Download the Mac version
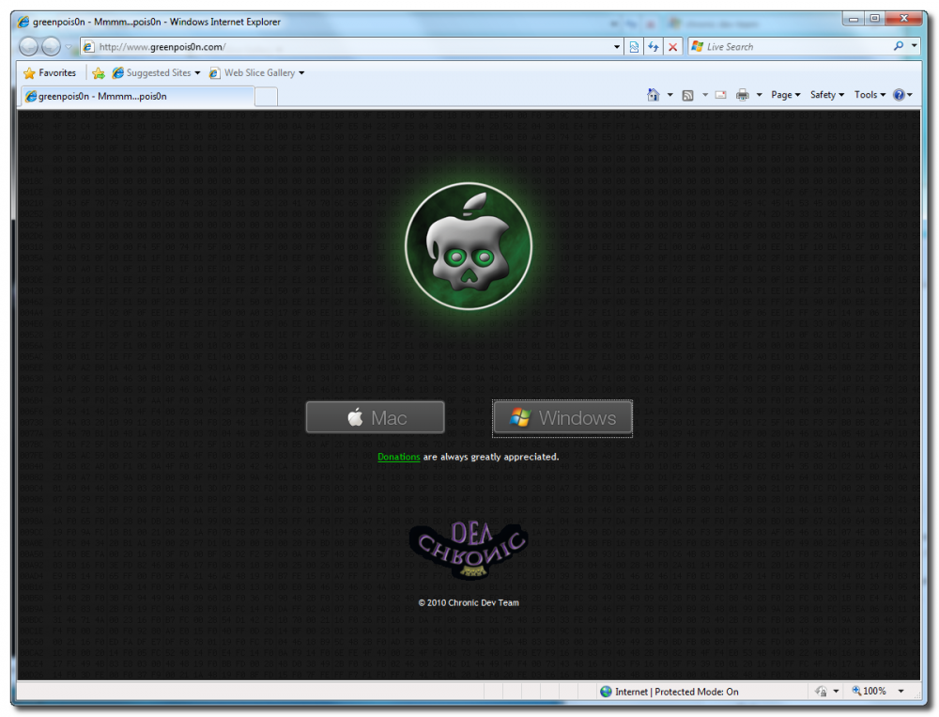 click(x=375, y=417)
